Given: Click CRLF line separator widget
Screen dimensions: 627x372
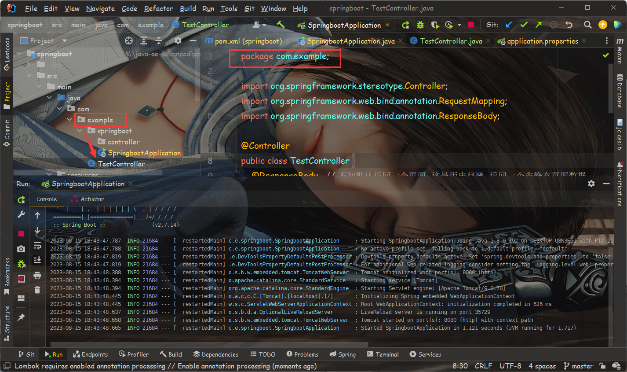Looking at the screenshot, I should coord(483,366).
